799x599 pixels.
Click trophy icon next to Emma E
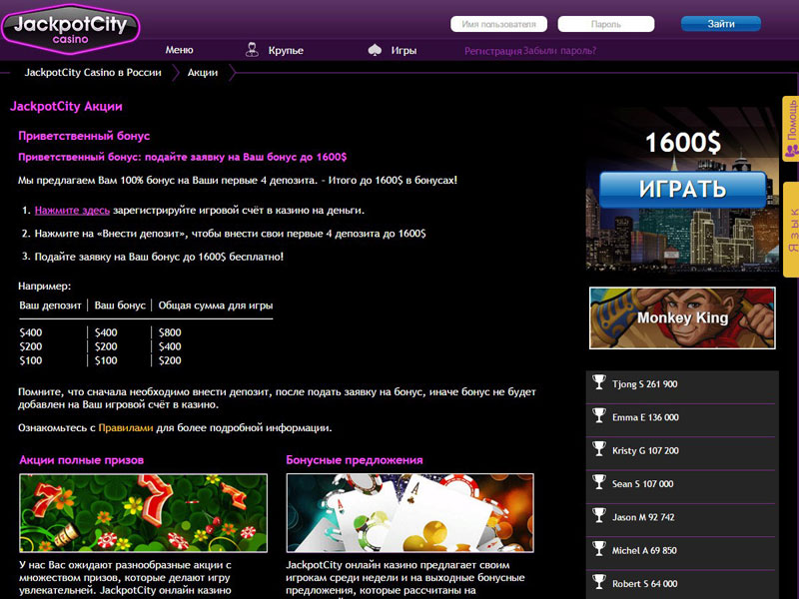[599, 415]
